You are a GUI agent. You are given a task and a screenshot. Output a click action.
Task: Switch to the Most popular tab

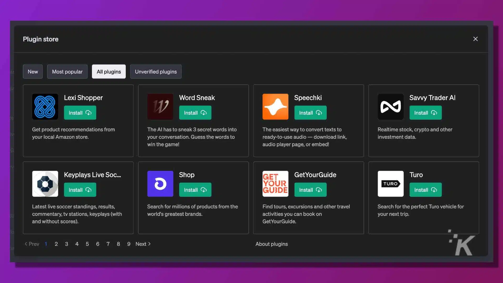tap(67, 71)
